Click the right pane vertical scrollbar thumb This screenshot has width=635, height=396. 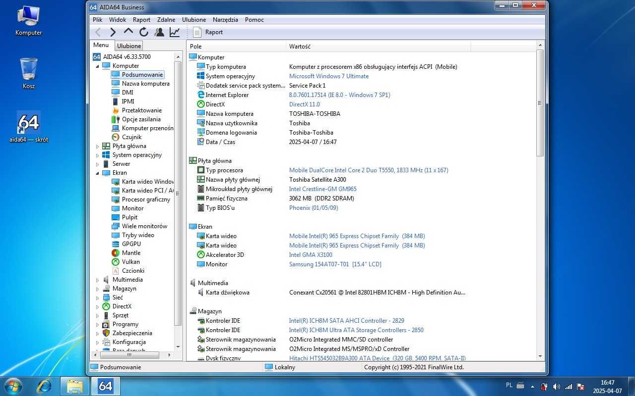pyautogui.click(x=540, y=103)
